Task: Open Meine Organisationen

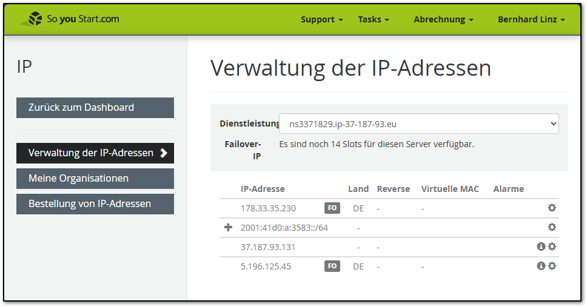Action: coord(95,179)
